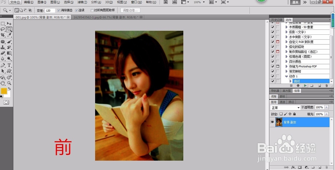This screenshot has width=335, height=170.
Task: Toggle lock transparent pixels
Action: point(281,114)
